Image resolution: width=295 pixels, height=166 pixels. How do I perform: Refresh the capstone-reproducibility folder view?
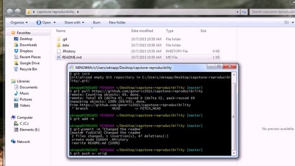[244, 12]
